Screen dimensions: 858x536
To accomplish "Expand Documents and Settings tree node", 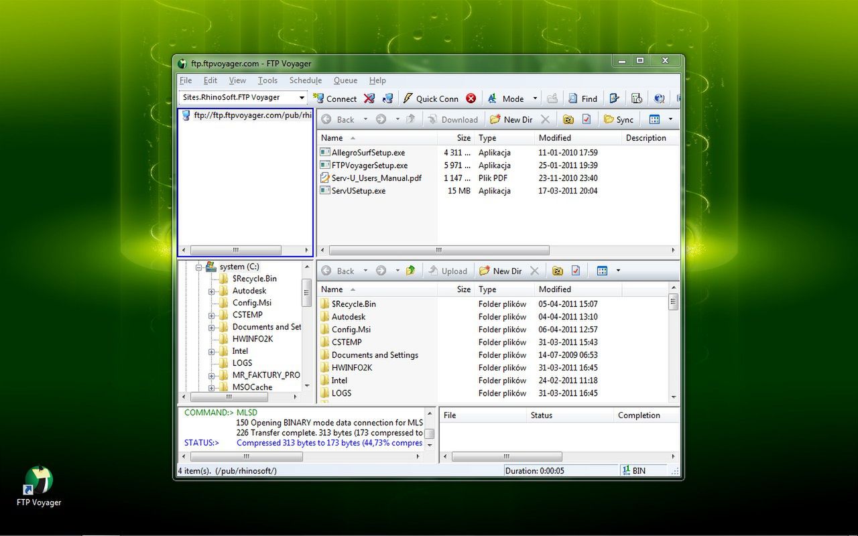I will tap(212, 327).
